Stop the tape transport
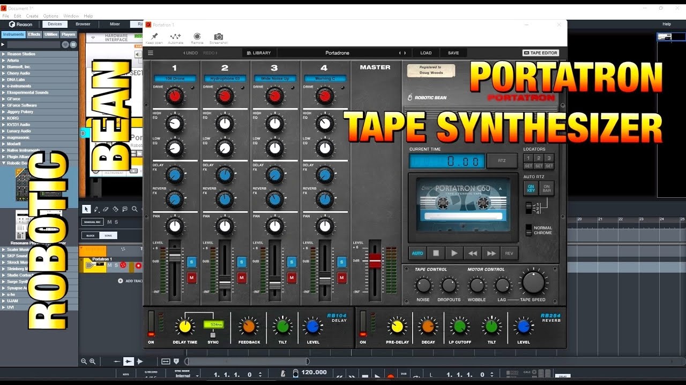This screenshot has height=385, width=686. [436, 253]
